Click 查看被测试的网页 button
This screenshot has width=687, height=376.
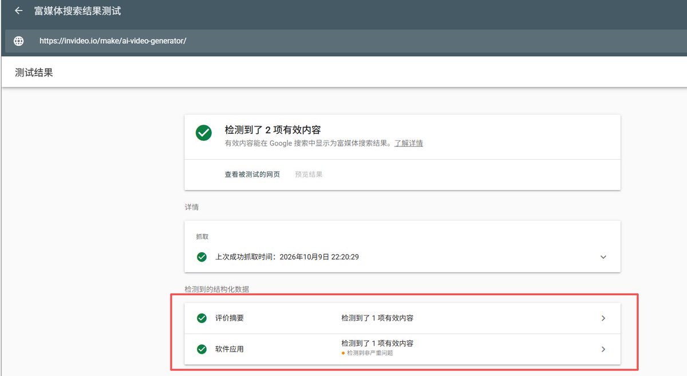click(252, 174)
